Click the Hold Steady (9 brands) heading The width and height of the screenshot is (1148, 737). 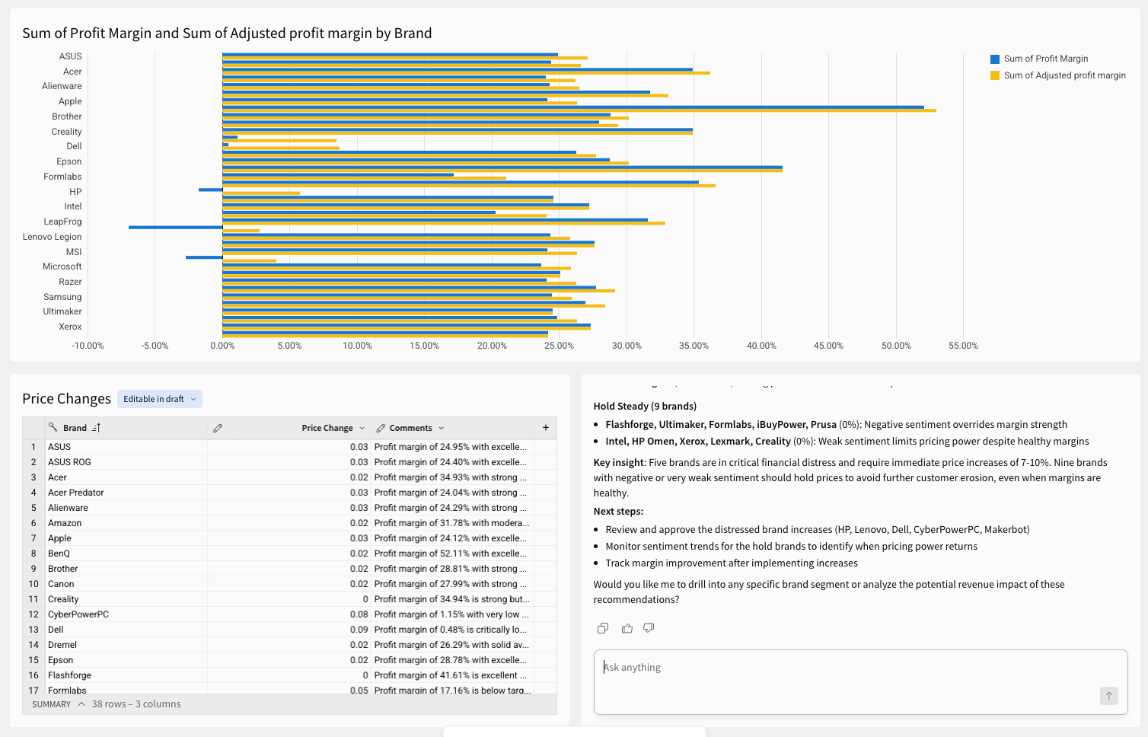[x=645, y=407]
